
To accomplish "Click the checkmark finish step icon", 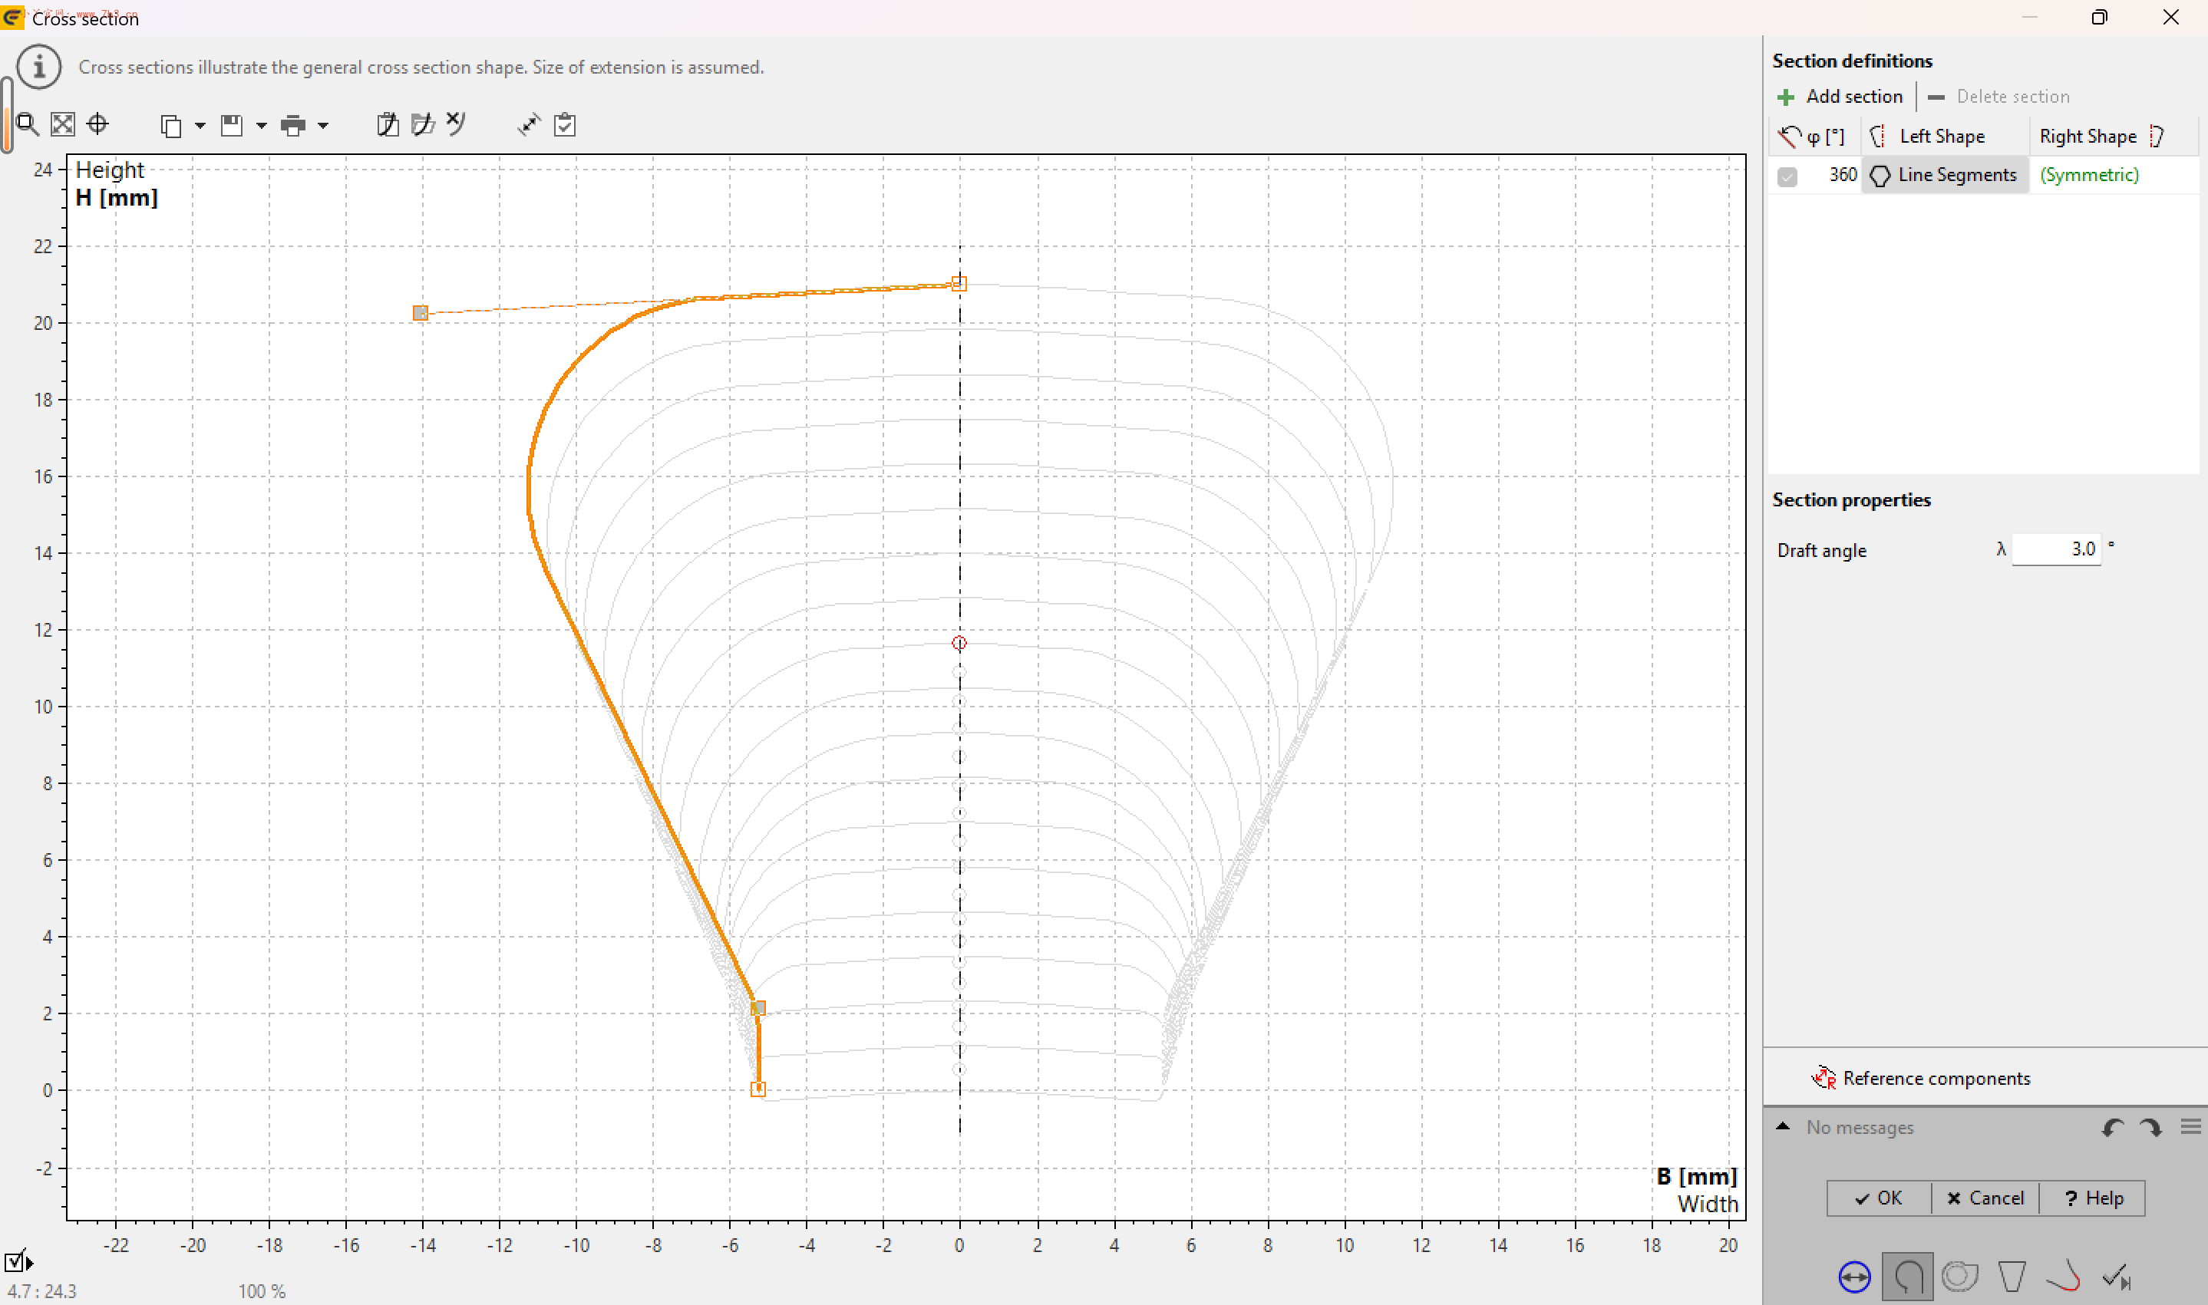I will click(2117, 1277).
